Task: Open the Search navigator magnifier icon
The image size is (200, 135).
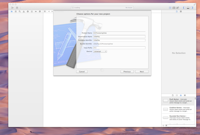Action: (20, 11)
